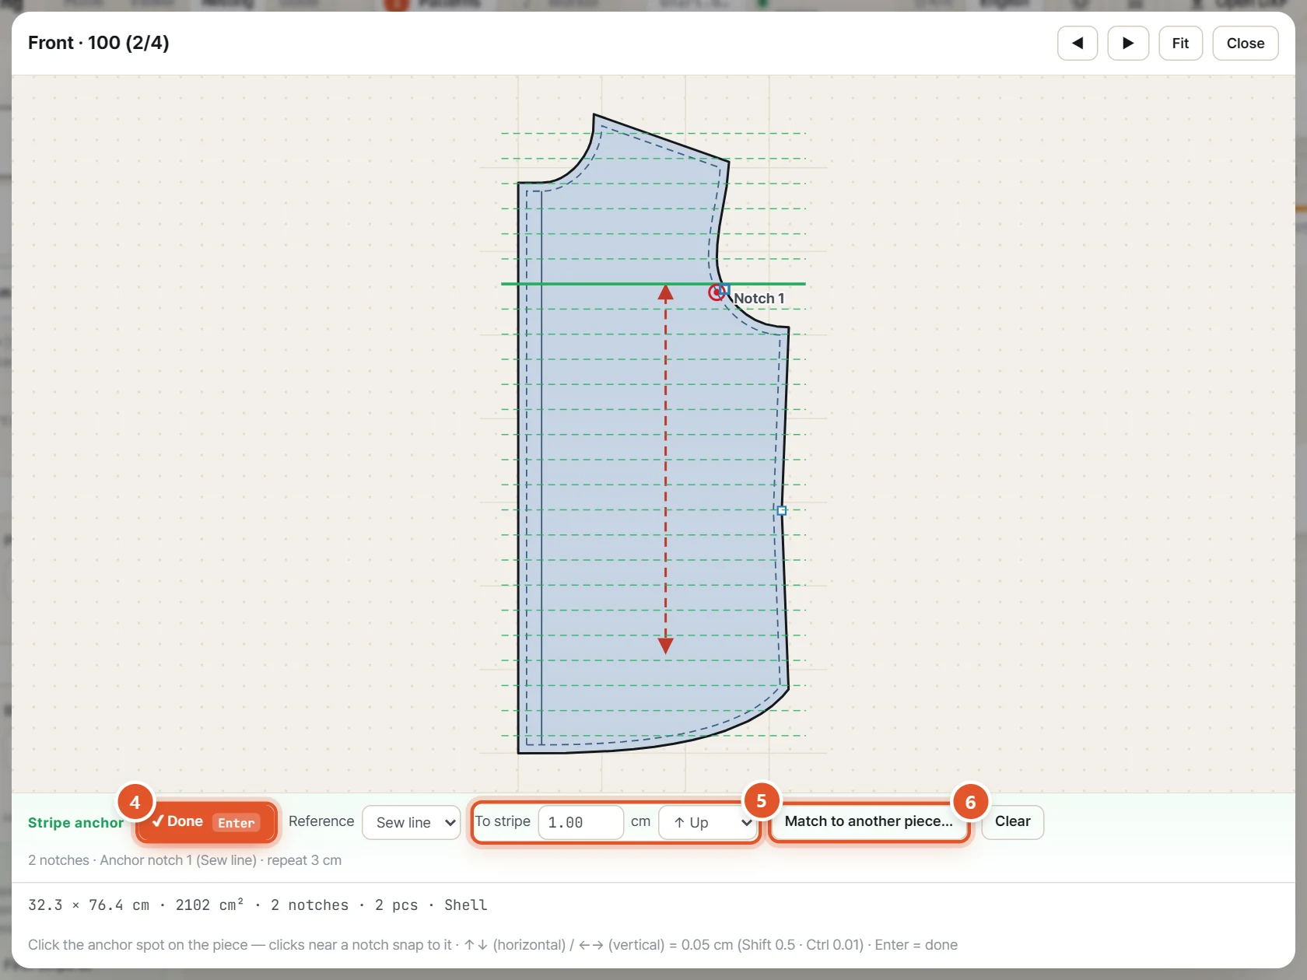Go to the next piece arrow
Screen dimensions: 1307x980
1128,44
